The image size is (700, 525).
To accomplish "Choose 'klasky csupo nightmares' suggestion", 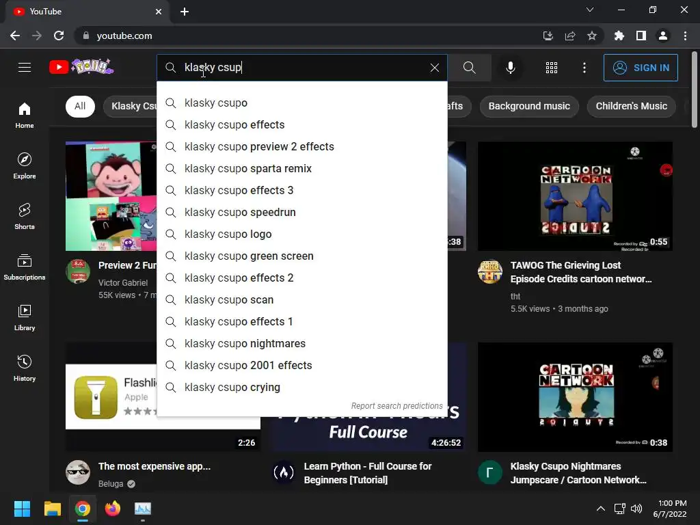I will pos(302,343).
